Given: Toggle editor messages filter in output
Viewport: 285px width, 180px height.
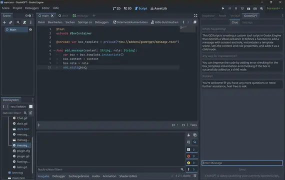Looking at the screenshot, I should pos(191,169).
